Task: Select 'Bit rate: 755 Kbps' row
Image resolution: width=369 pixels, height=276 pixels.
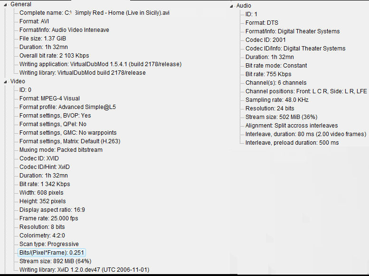Action: click(x=268, y=74)
